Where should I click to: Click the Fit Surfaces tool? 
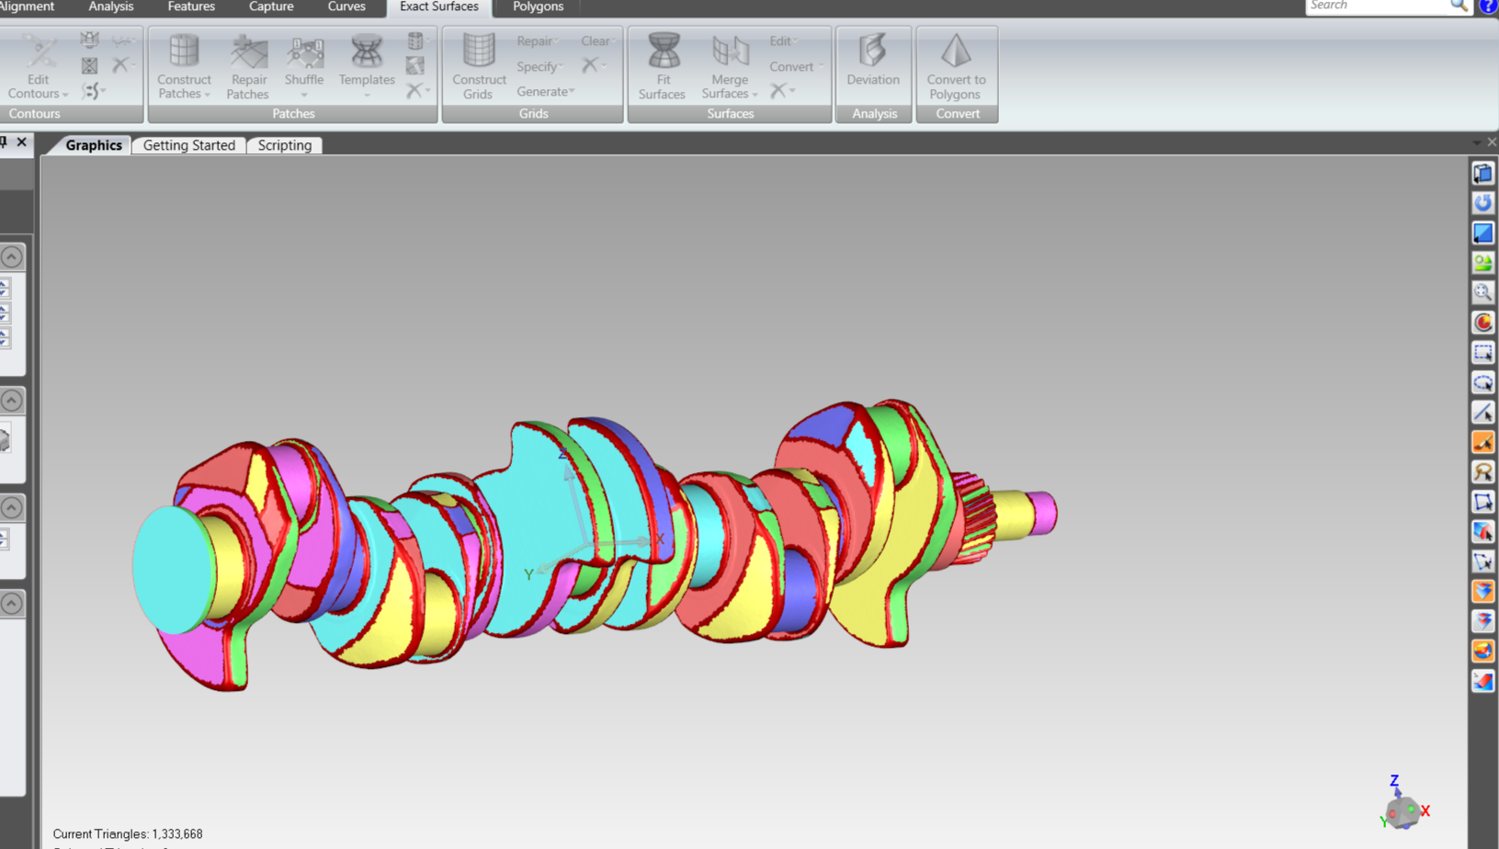663,67
